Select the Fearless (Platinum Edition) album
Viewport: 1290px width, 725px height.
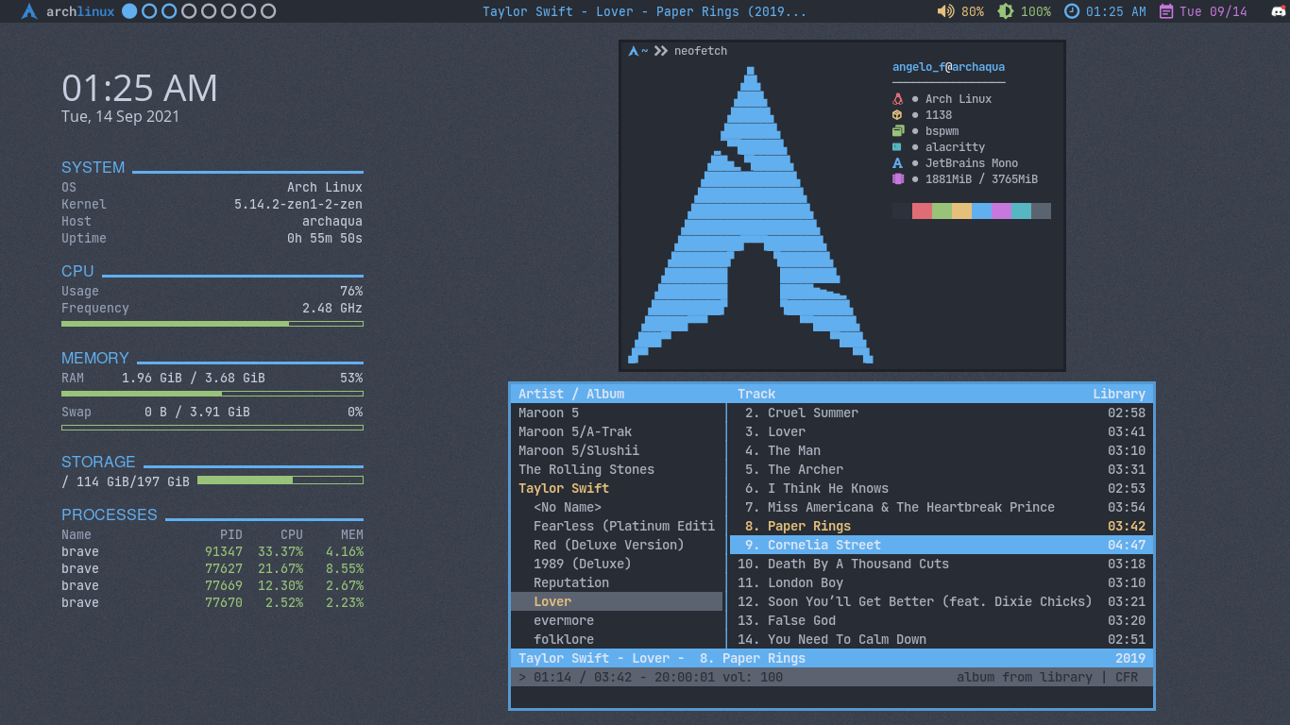pyautogui.click(x=618, y=526)
